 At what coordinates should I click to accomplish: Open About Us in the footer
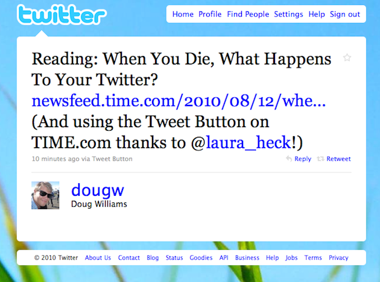(x=98, y=257)
